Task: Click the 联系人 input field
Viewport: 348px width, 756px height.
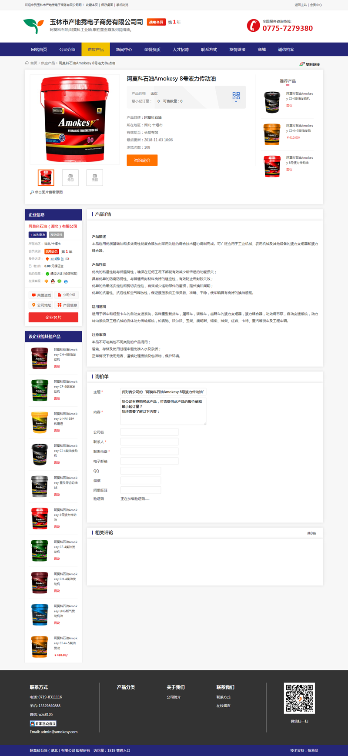Action: [149, 442]
